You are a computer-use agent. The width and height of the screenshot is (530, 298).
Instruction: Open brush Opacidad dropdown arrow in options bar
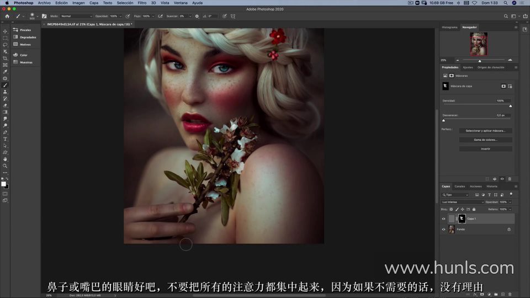pyautogui.click(x=120, y=16)
